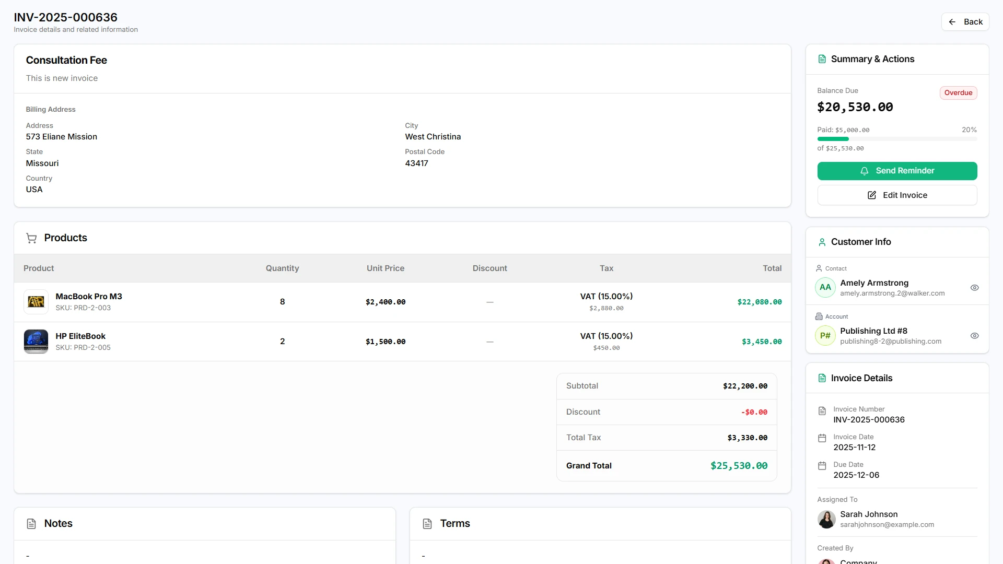Screen dimensions: 1003x564
Task: Click Sarah Johnson's avatar photo
Action: click(826, 520)
